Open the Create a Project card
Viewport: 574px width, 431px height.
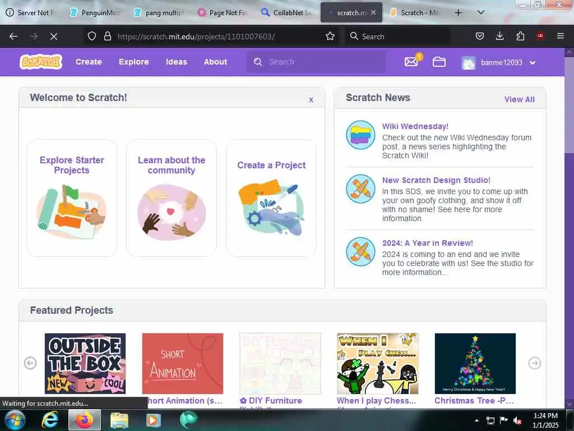pyautogui.click(x=271, y=198)
